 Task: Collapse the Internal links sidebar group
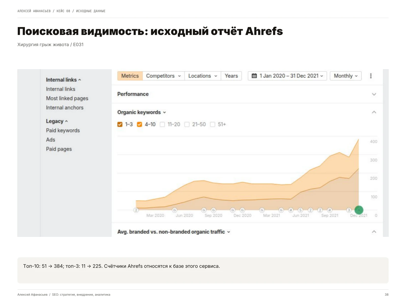(63, 80)
